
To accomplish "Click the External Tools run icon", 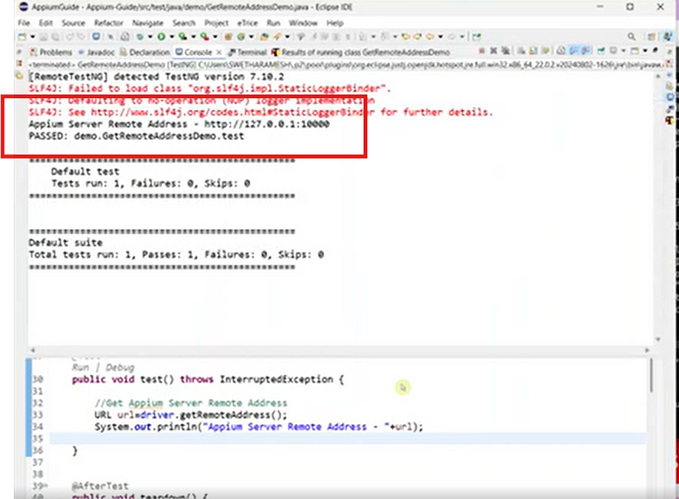I will (204, 37).
